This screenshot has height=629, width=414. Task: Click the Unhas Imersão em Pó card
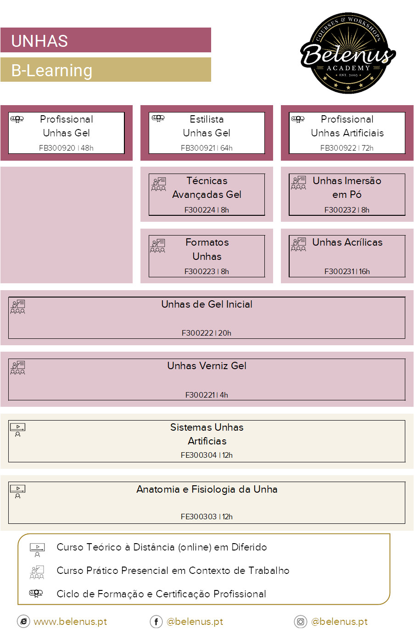[347, 194]
